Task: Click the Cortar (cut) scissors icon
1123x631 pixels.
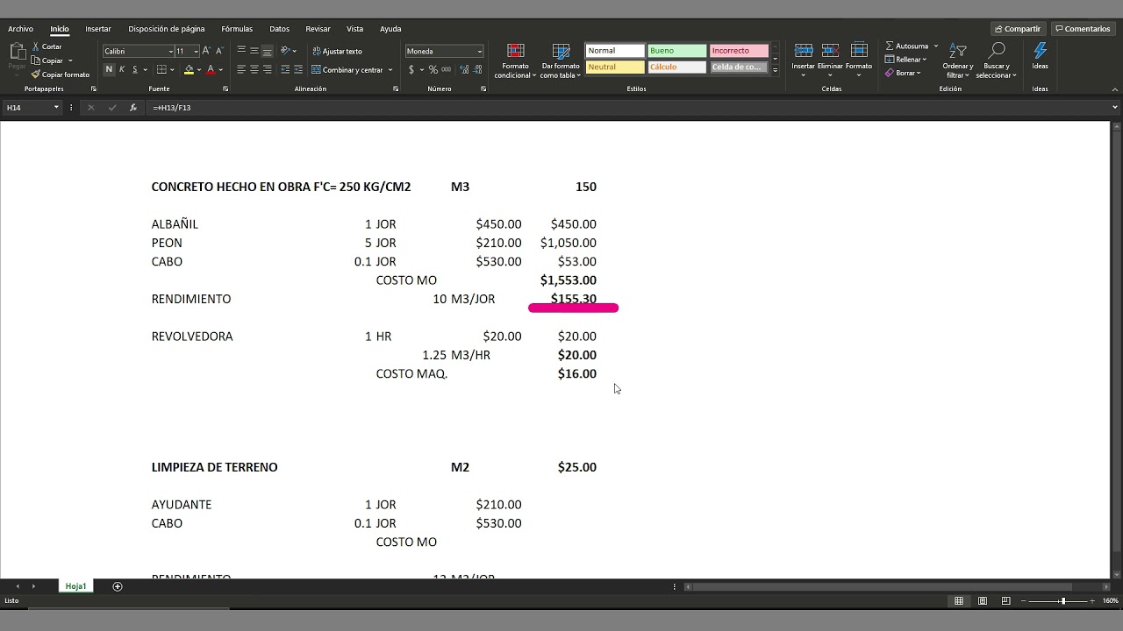Action: click(x=35, y=46)
